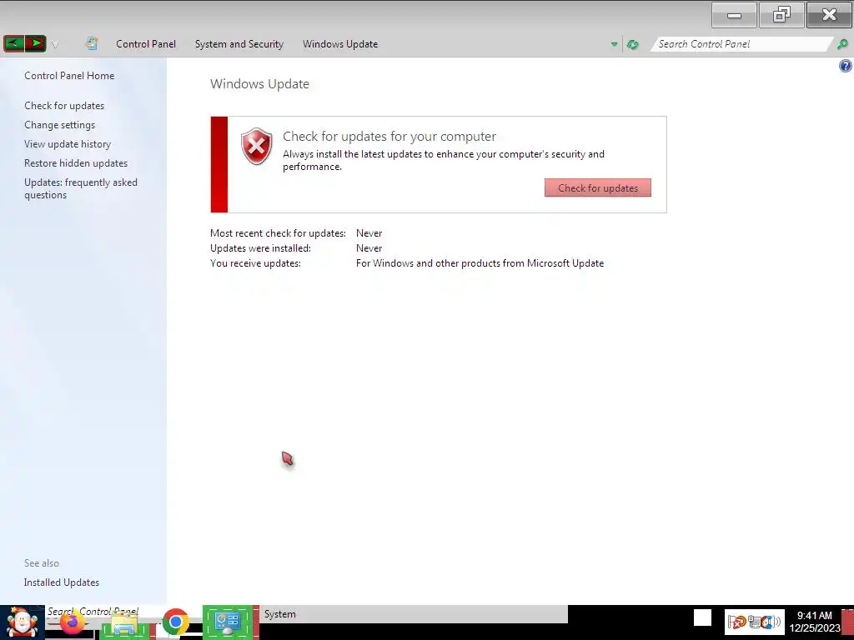The width and height of the screenshot is (854, 640).
Task: Focus the Search Control Panel field
Action: (741, 44)
